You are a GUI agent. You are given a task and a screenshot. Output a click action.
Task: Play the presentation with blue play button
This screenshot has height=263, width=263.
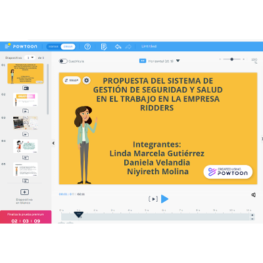[164, 199]
